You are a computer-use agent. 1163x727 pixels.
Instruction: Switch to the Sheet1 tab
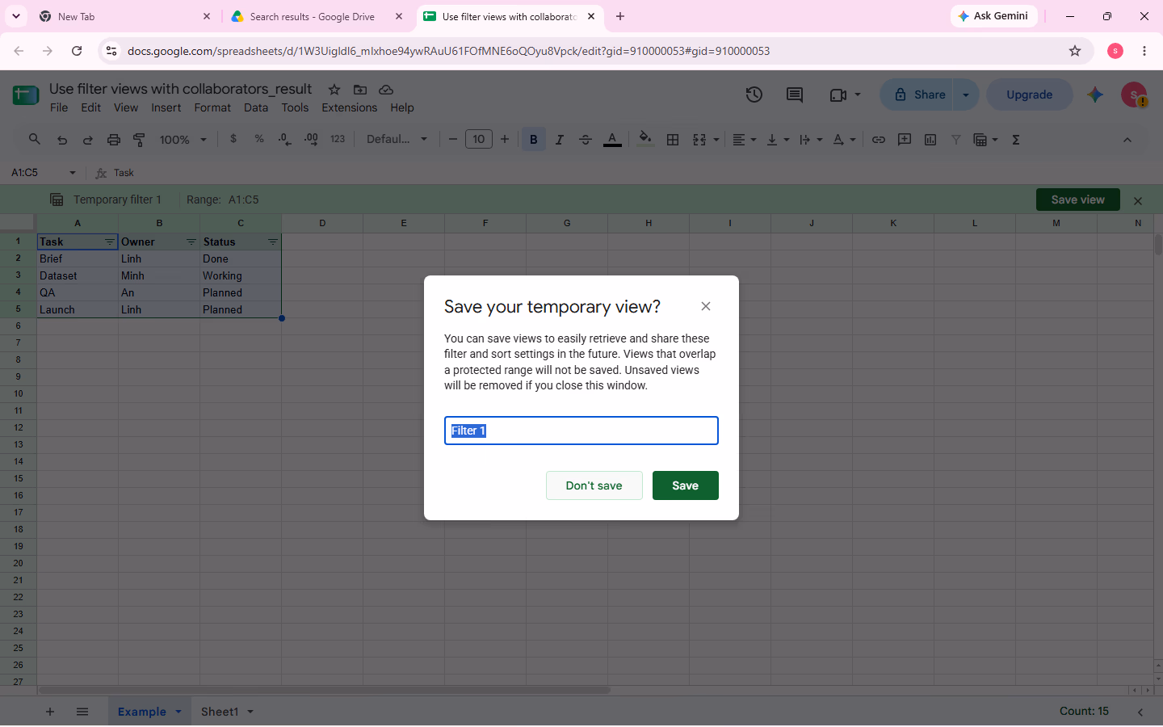point(220,712)
